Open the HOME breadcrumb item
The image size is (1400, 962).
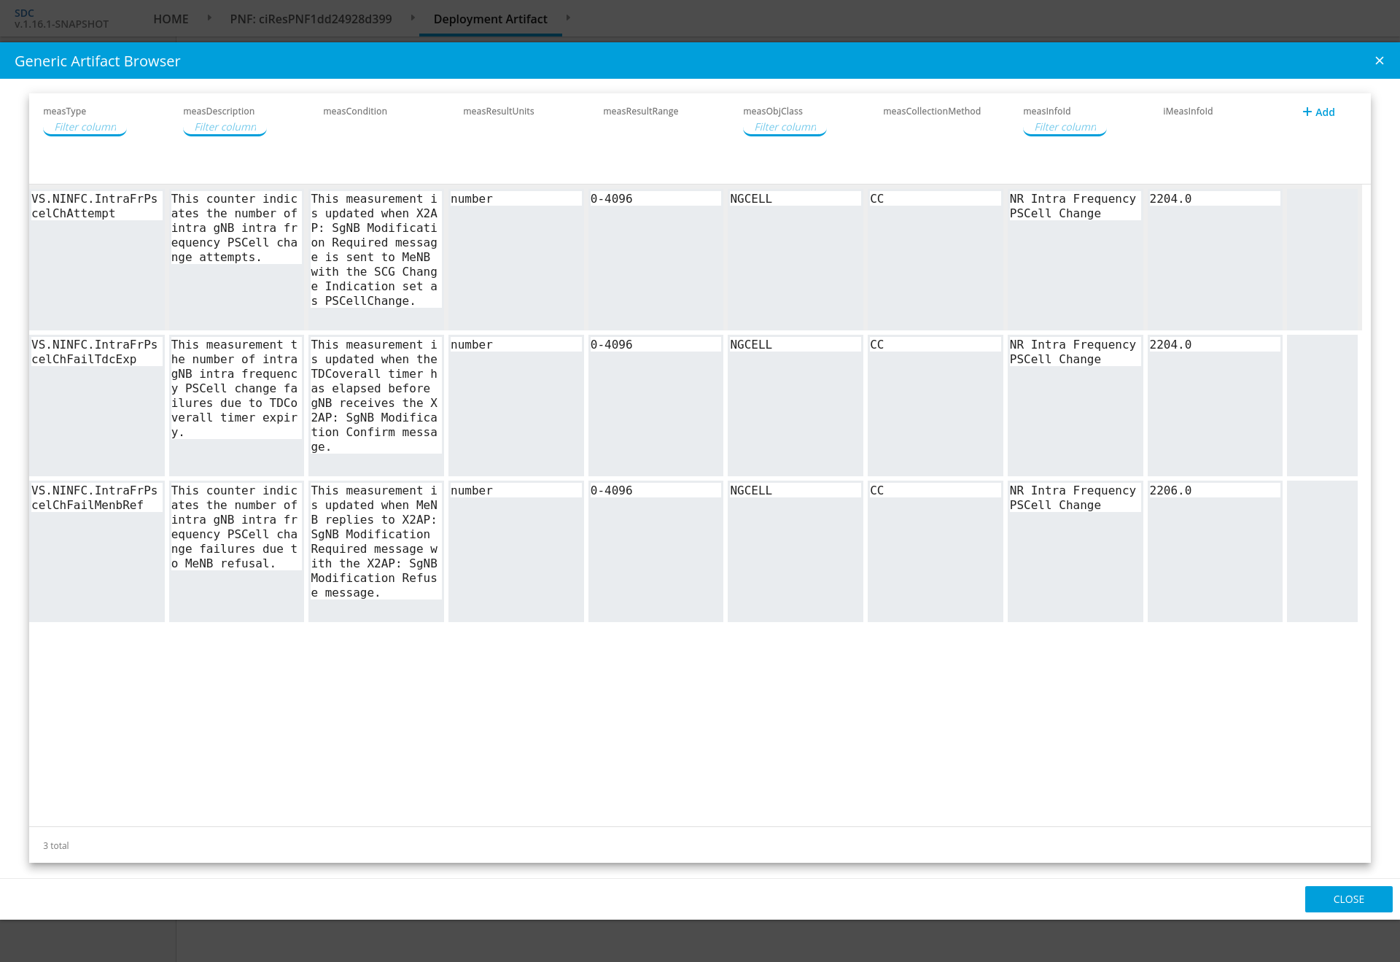[x=171, y=19]
